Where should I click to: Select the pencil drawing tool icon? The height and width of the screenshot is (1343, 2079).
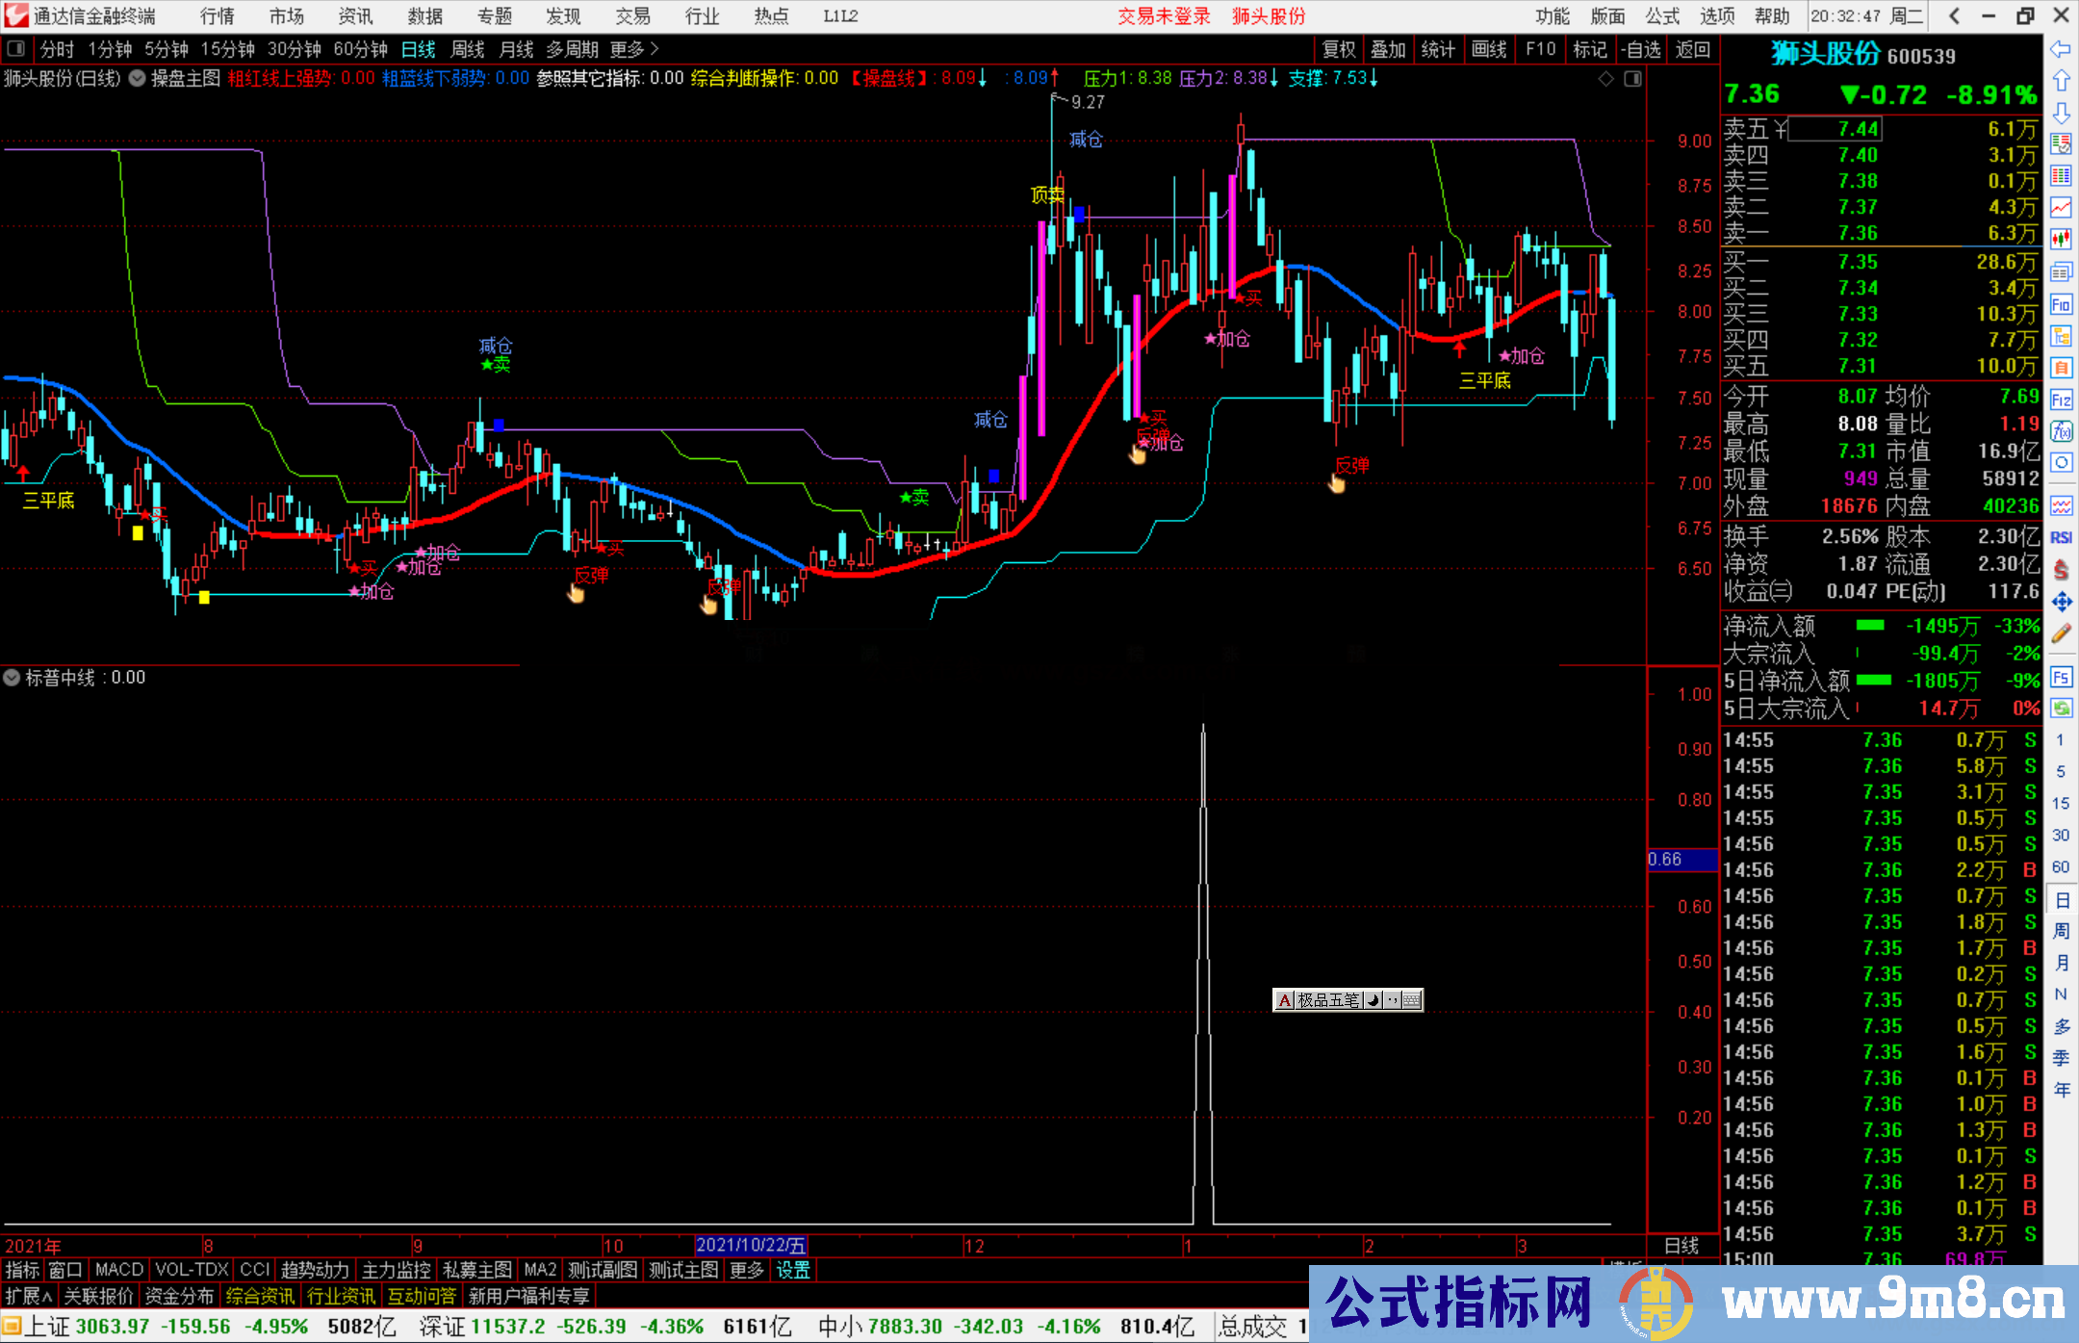pyautogui.click(x=2061, y=633)
